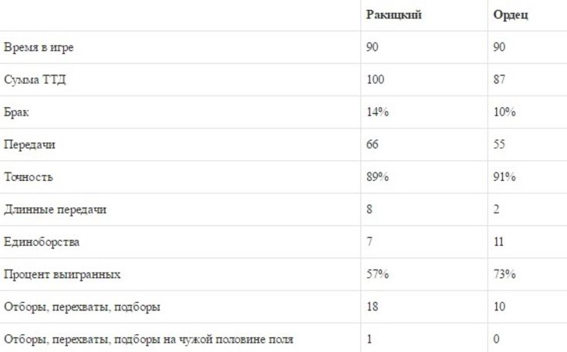Click the Брак row label
Image resolution: width=567 pixels, height=352 pixels.
click(16, 112)
